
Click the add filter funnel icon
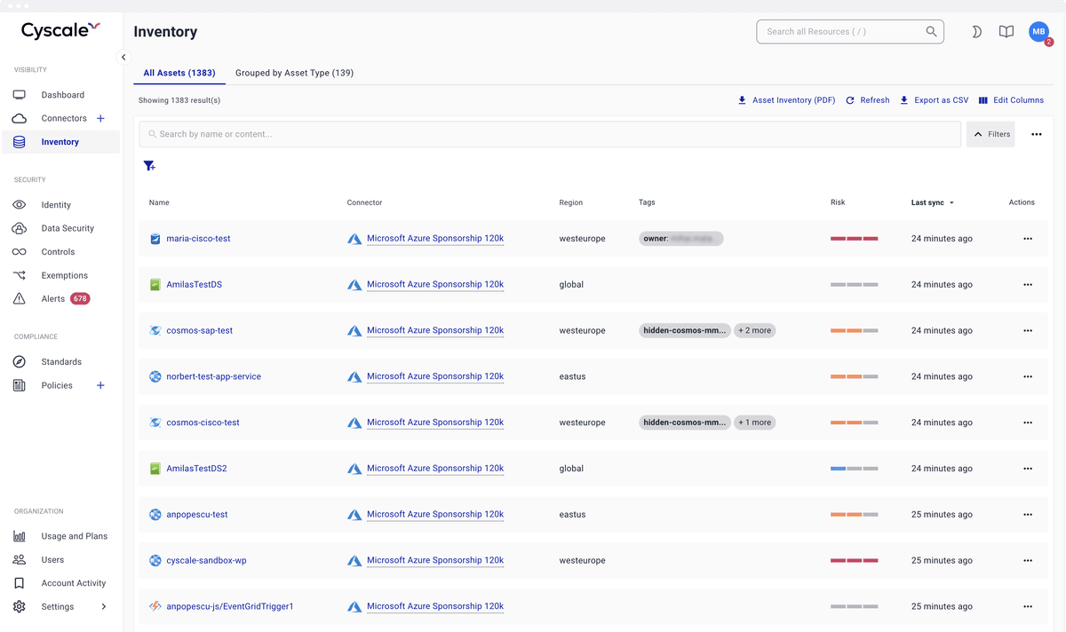pyautogui.click(x=149, y=166)
